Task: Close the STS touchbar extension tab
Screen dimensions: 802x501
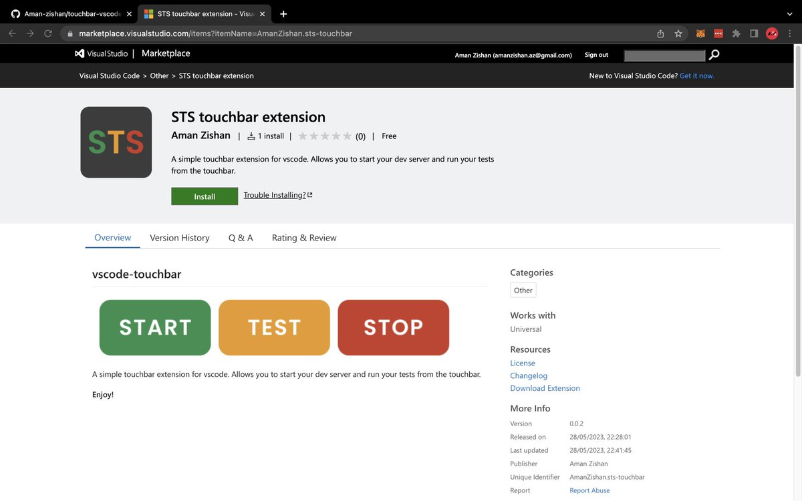Action: pyautogui.click(x=263, y=13)
